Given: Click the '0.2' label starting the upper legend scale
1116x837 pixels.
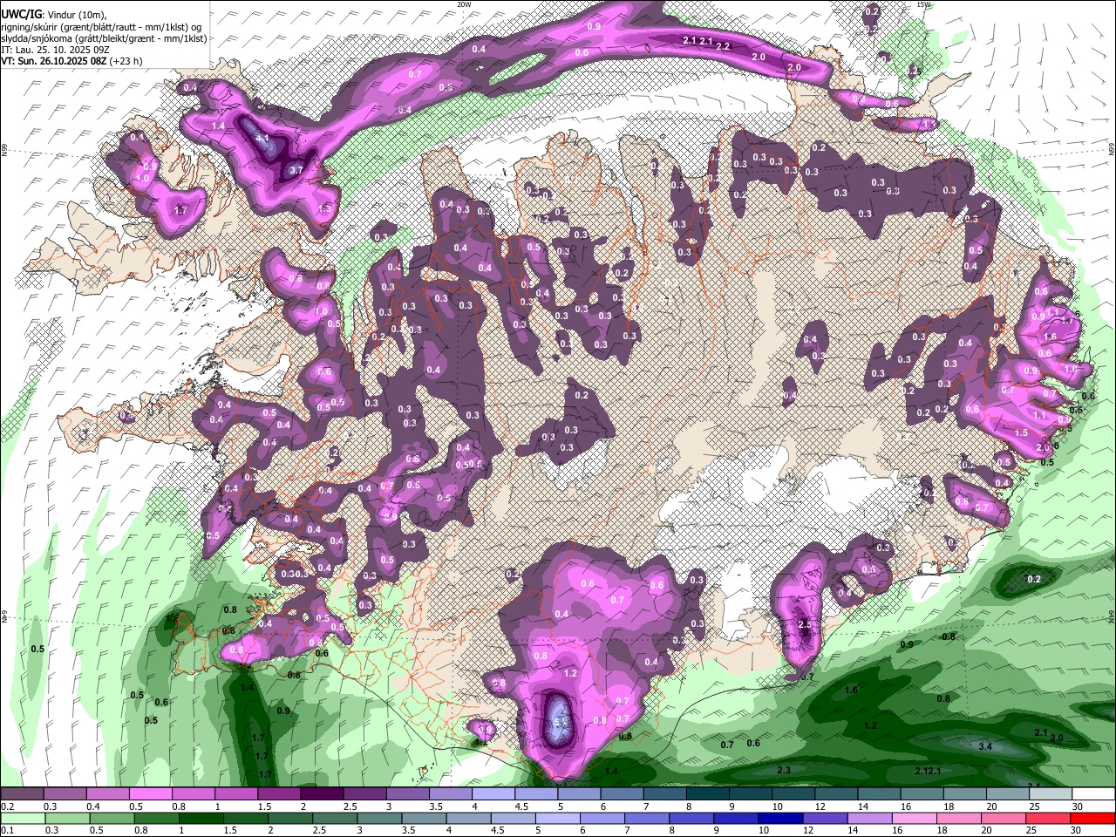Looking at the screenshot, I should (6, 806).
